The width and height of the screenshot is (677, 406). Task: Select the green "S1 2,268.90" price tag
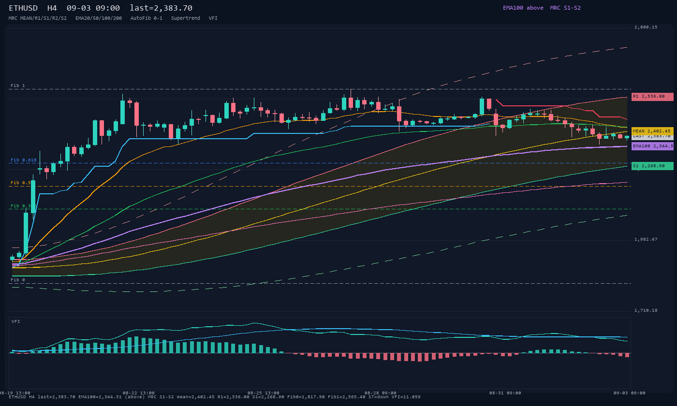coord(652,166)
